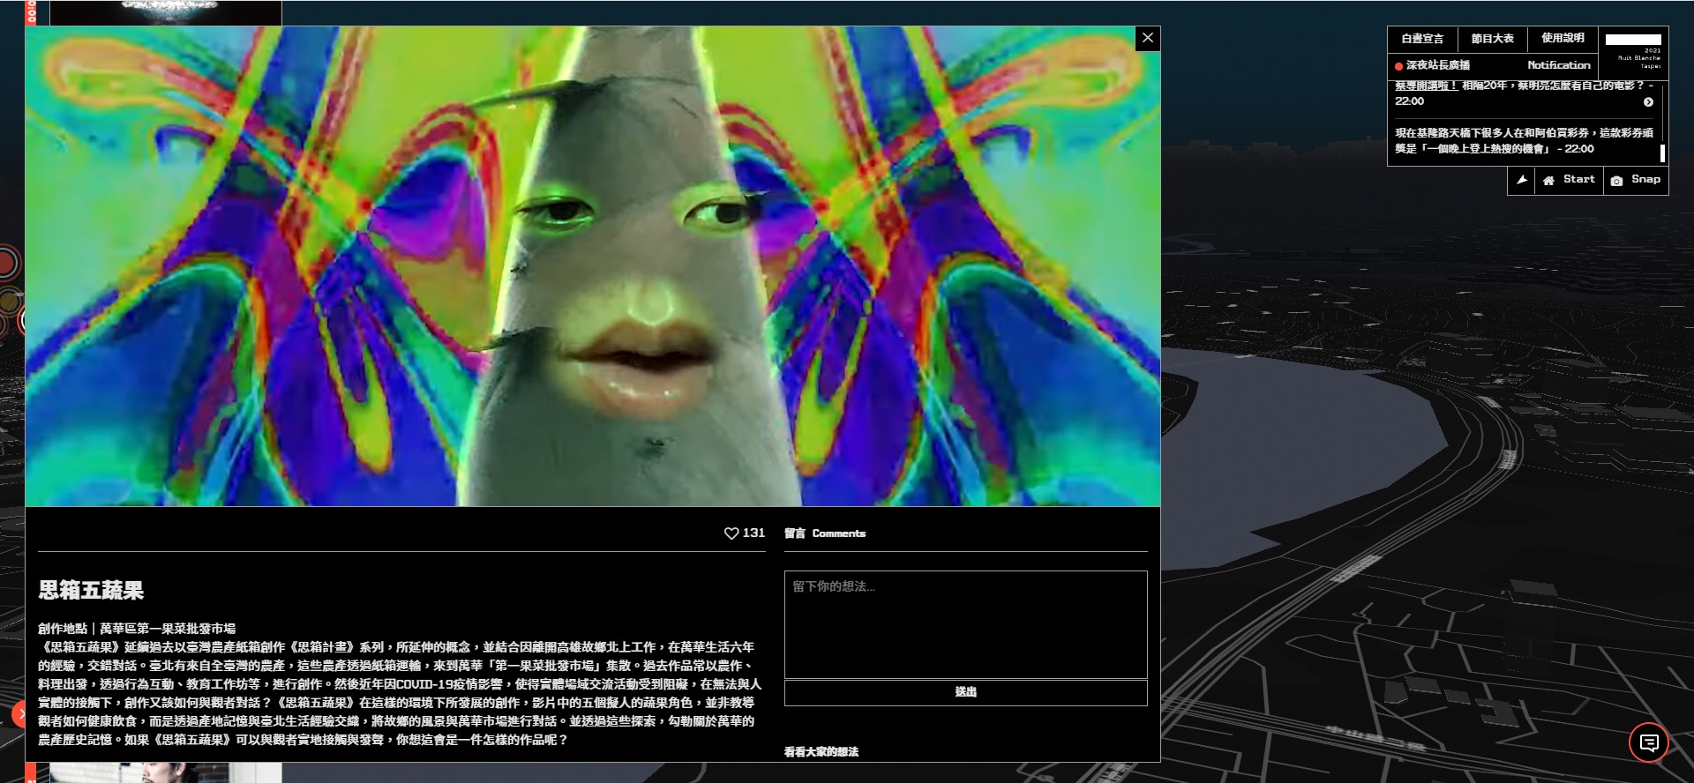Submit comment with the 送出 button
Viewport: 1694px width, 783px height.
coord(965,692)
